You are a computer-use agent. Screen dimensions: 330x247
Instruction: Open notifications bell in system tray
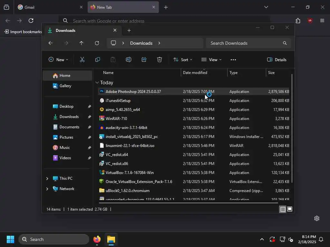pos(321,239)
